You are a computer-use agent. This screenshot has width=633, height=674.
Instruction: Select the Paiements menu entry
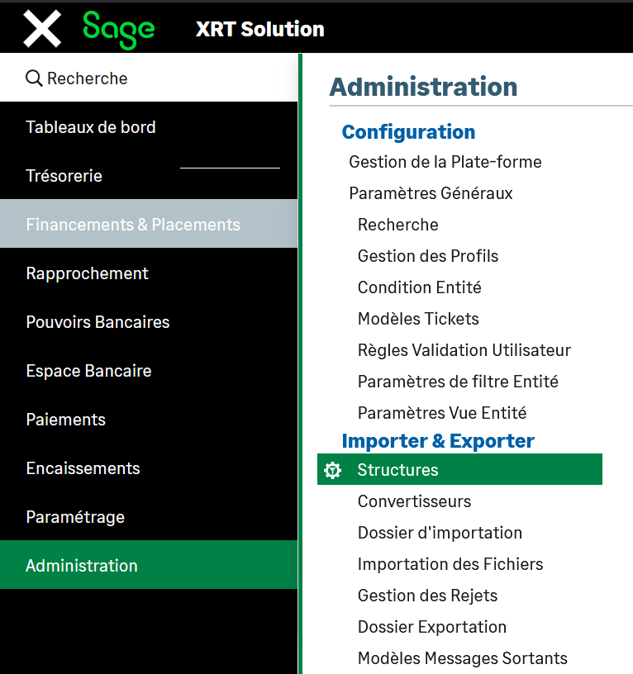click(x=65, y=420)
